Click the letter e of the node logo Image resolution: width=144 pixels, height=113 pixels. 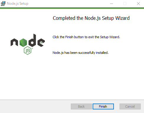(x=41, y=43)
